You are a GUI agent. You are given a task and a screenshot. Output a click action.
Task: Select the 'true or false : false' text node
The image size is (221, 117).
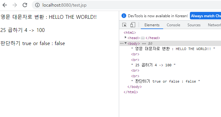[x=165, y=81]
